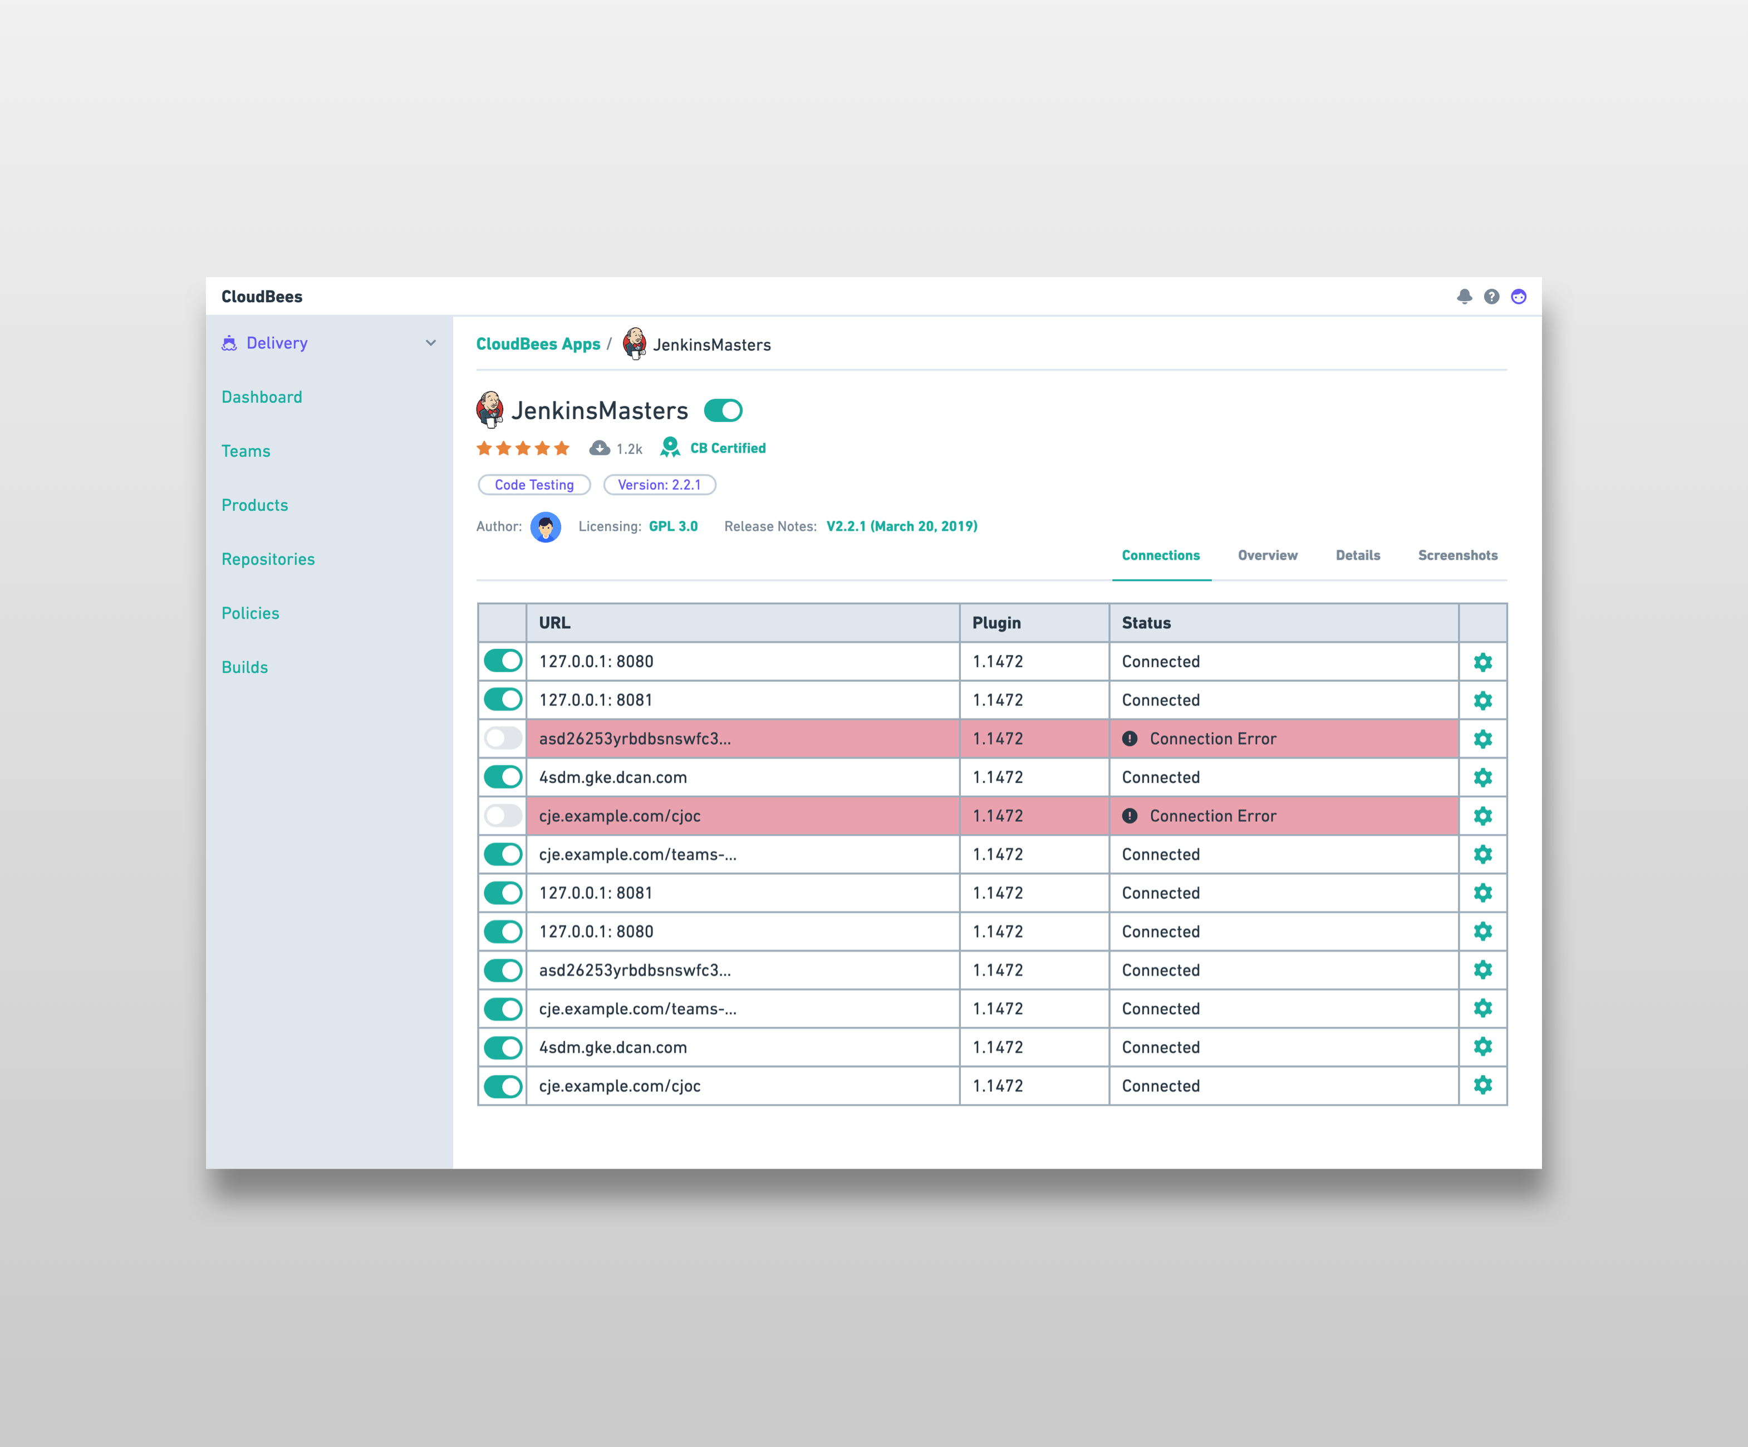
Task: Click the help question mark icon
Action: tap(1491, 296)
